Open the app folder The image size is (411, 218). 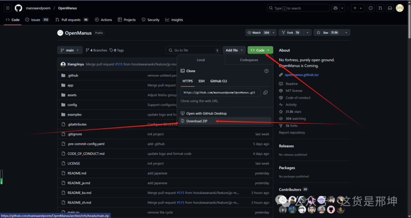(x=70, y=85)
